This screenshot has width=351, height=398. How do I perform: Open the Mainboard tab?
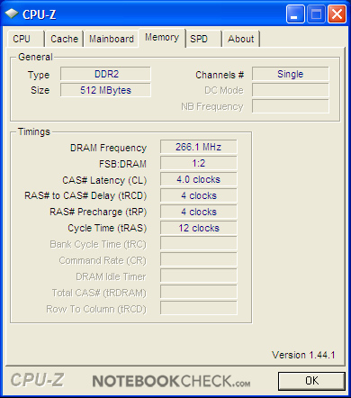pyautogui.click(x=112, y=39)
